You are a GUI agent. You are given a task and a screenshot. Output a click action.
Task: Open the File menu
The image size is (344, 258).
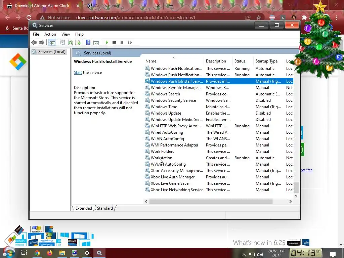(36, 34)
